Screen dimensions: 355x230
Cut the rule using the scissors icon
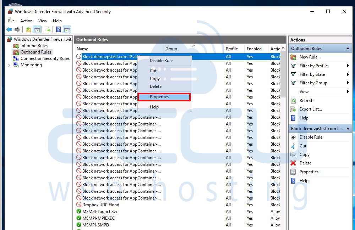[x=293, y=146]
